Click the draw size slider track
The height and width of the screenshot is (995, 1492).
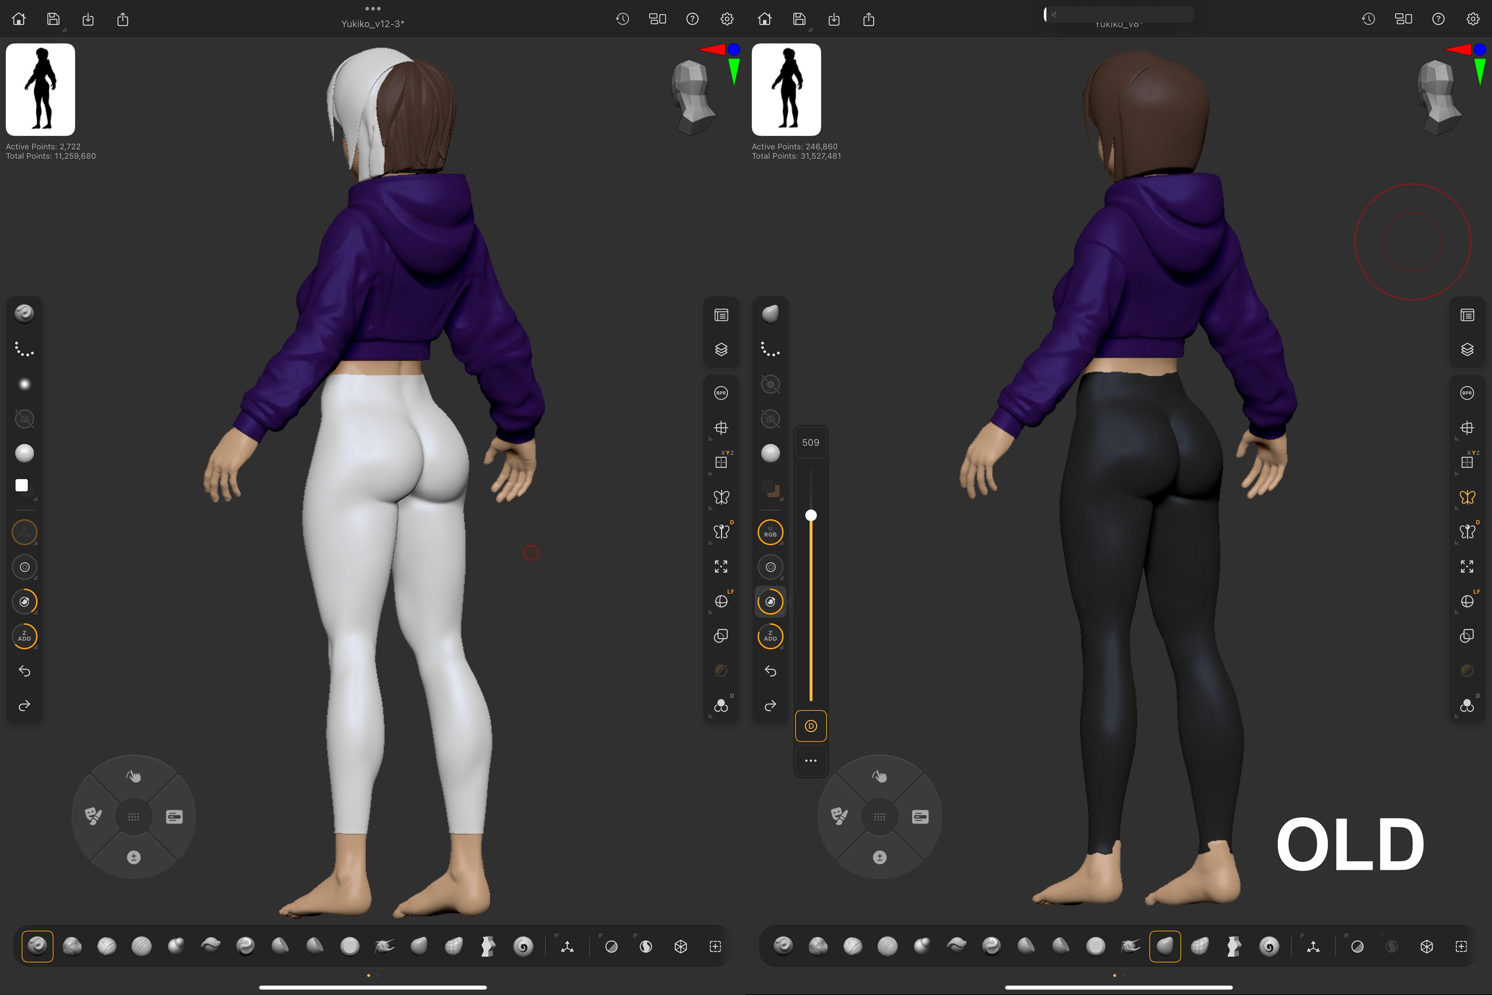(810, 603)
